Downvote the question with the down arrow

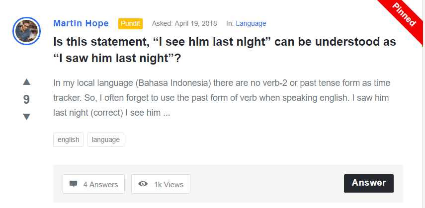[27, 117]
